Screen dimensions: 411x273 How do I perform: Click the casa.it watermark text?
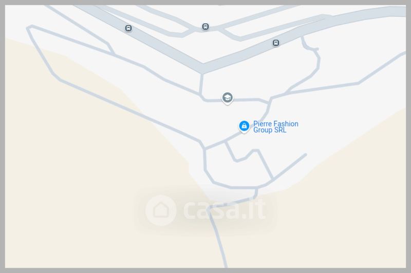225,210
